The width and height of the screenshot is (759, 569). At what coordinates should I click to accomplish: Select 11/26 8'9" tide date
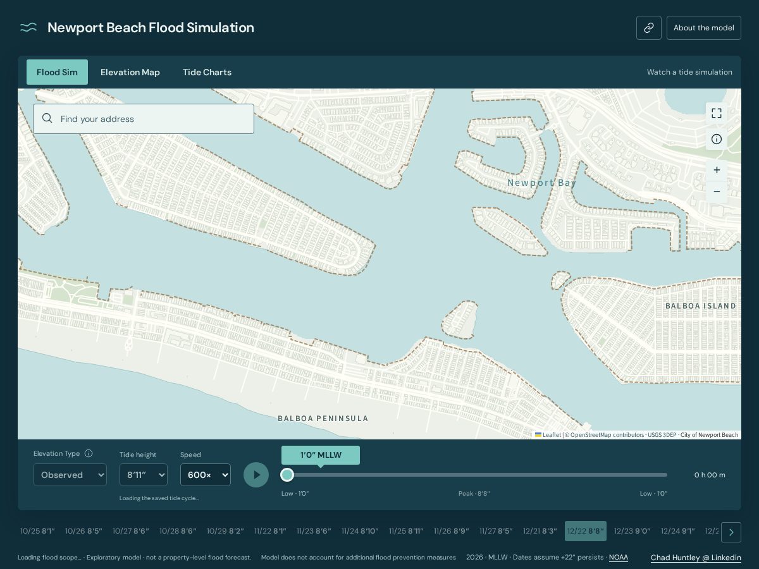[x=452, y=531]
